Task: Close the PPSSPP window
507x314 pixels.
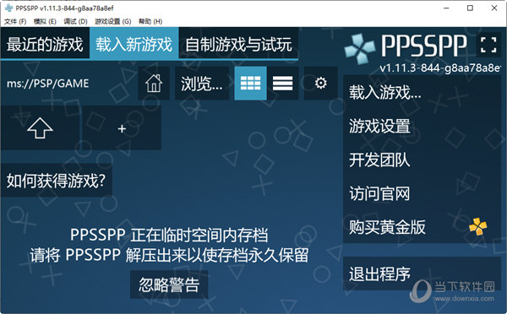Action: 494,8
